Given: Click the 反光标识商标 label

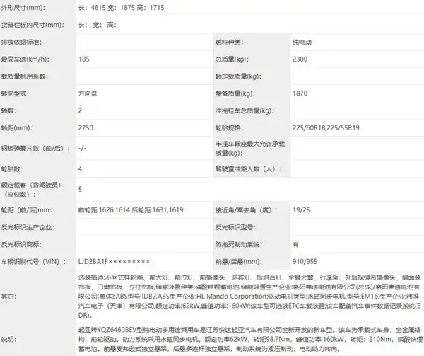Looking at the screenshot, I should 21,244.
